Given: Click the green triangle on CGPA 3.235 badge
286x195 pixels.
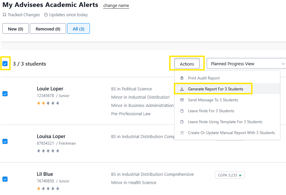Looking at the screenshot, I should (240, 175).
